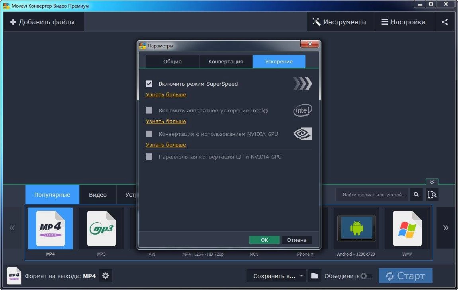This screenshot has height=290, width=458.
Task: Click Отмена to cancel dialog
Action: click(297, 240)
